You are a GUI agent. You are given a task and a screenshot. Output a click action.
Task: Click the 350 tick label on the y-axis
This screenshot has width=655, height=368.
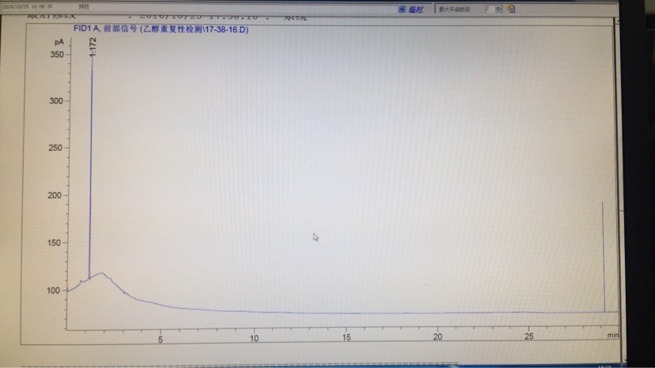(57, 54)
